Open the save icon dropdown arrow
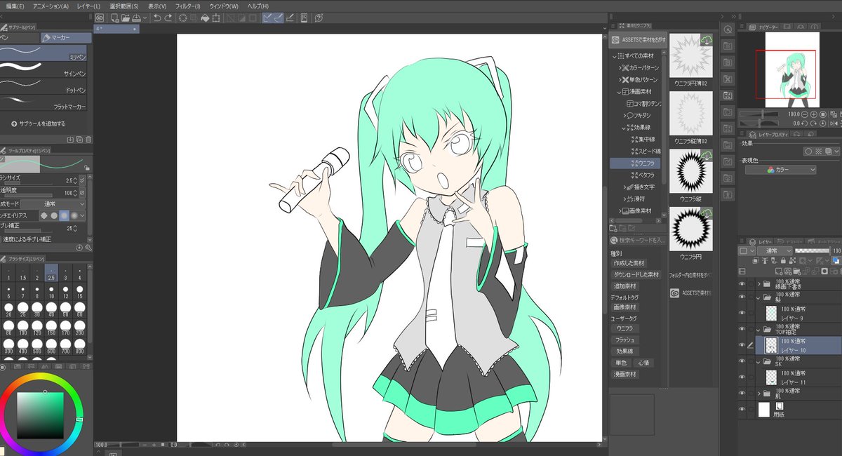 [145, 18]
